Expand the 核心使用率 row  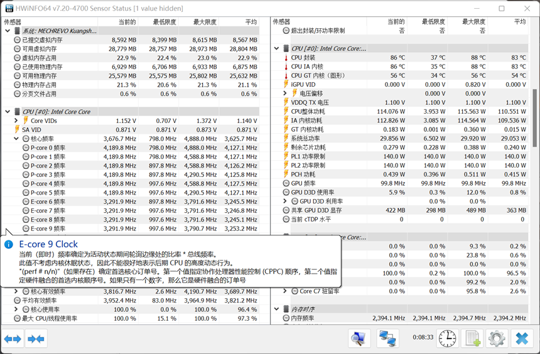(16, 309)
